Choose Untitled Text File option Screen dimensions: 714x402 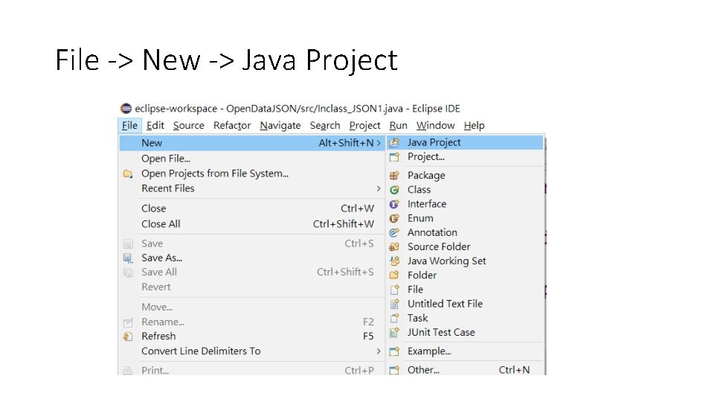(x=445, y=304)
